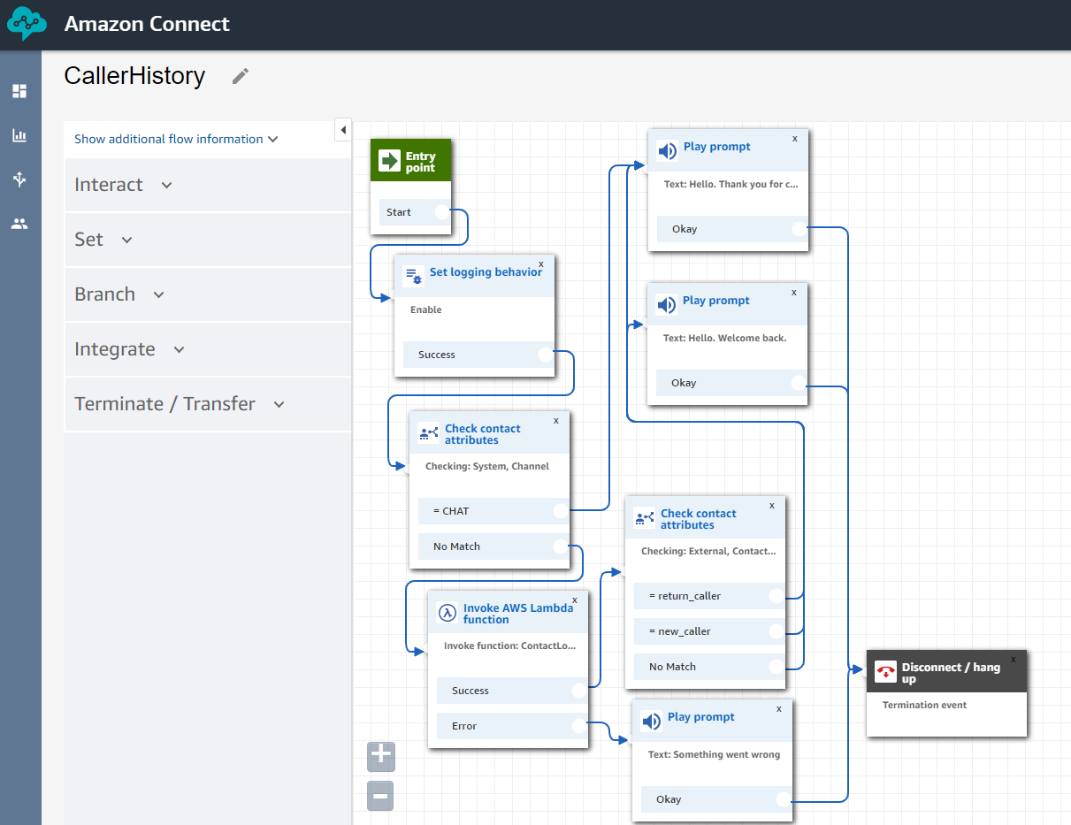Click the 'Checking: External, Contact...' text
The image size is (1071, 825).
tap(708, 551)
